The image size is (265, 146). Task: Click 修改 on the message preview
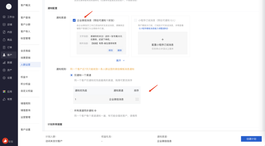tap(111, 50)
